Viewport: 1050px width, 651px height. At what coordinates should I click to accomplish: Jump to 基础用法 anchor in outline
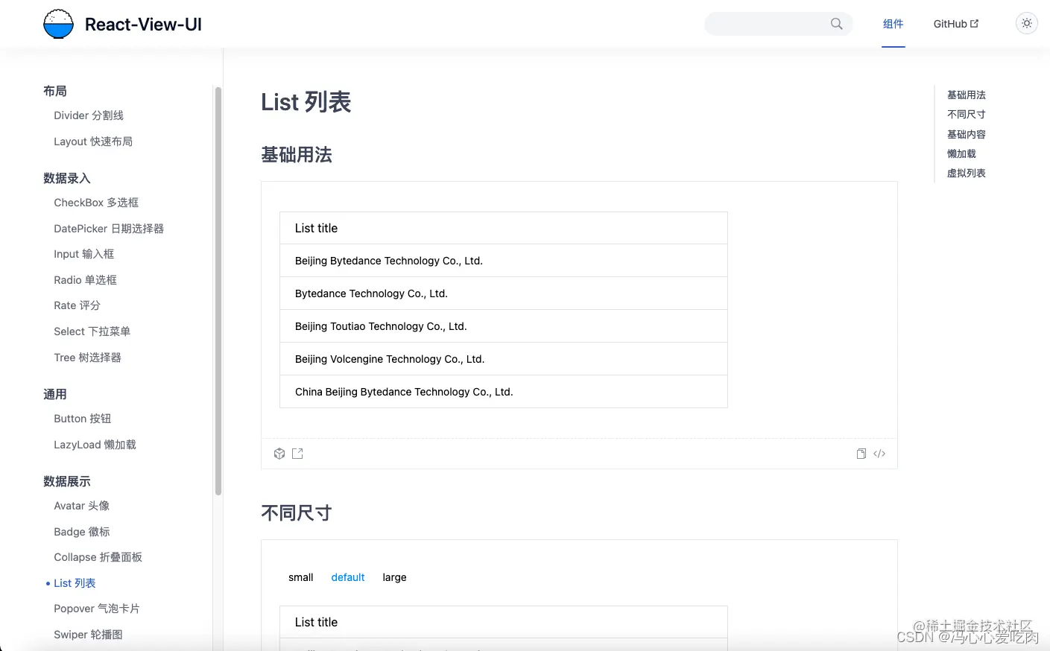point(966,95)
